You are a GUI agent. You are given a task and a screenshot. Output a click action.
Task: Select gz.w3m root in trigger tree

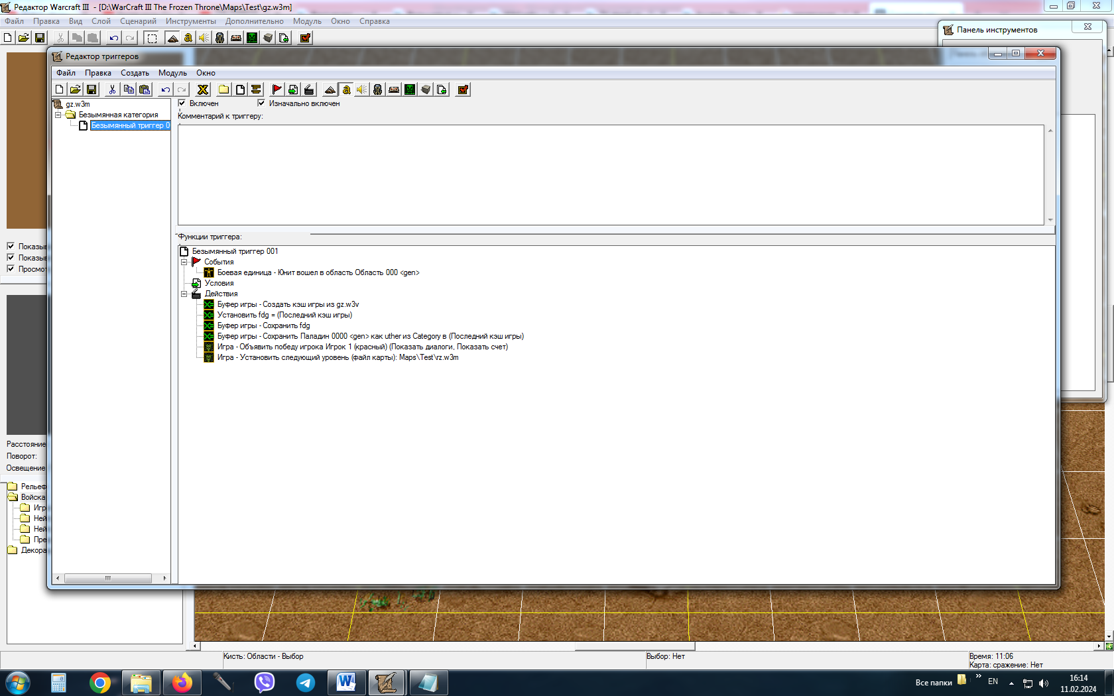click(78, 104)
